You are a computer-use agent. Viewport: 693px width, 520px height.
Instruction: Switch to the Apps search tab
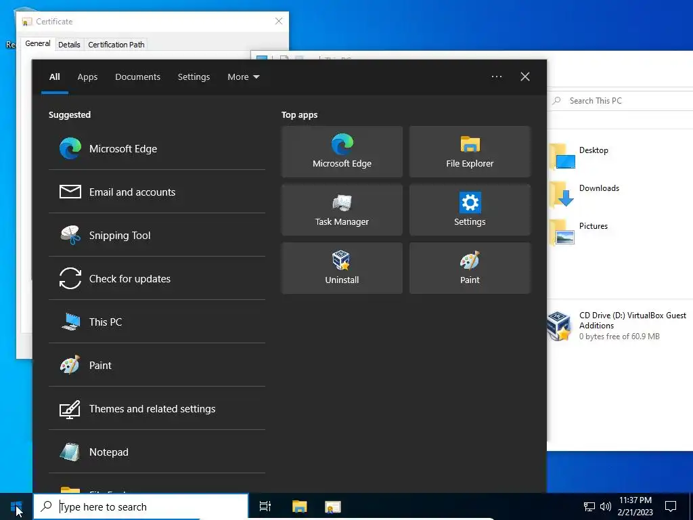pos(87,77)
